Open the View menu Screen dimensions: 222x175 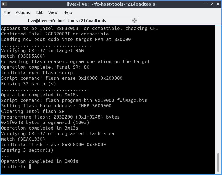53,12
